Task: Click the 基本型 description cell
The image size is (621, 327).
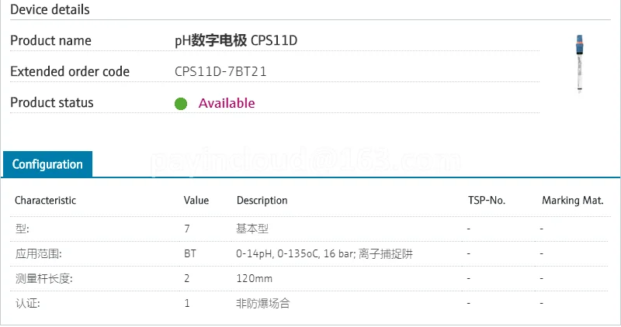Action: pos(252,229)
